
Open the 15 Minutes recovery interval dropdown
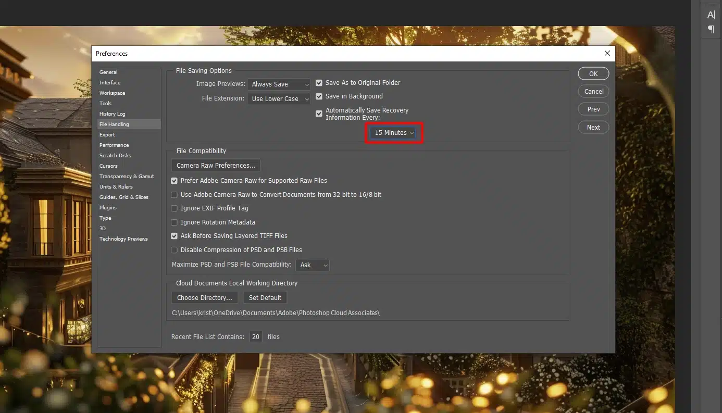pos(393,133)
